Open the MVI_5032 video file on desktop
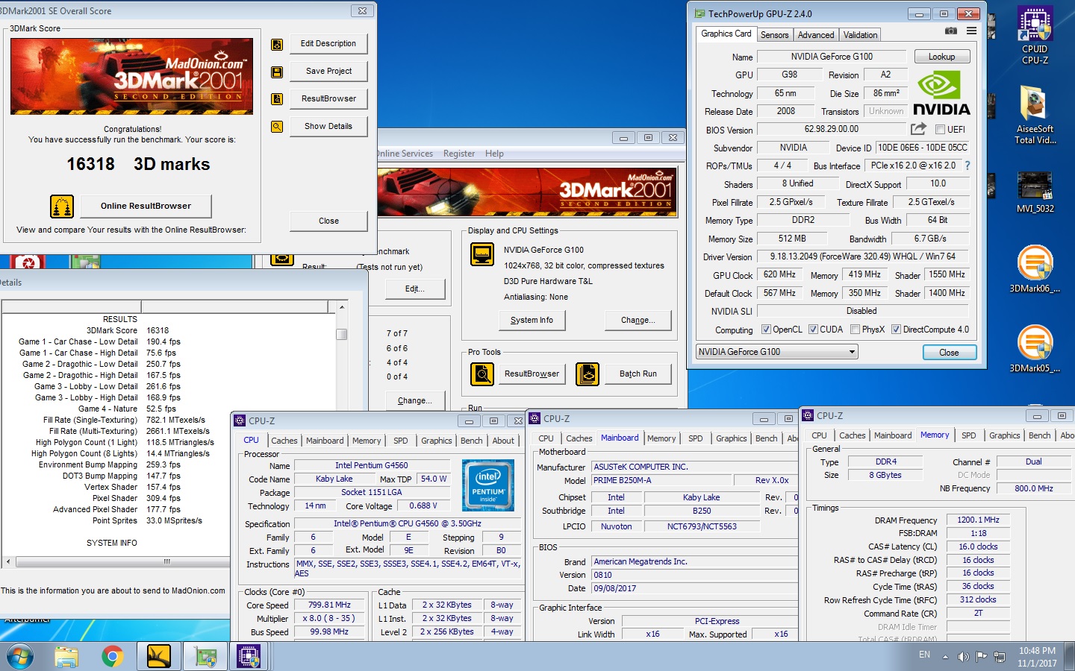The image size is (1075, 671). pyautogui.click(x=1035, y=192)
